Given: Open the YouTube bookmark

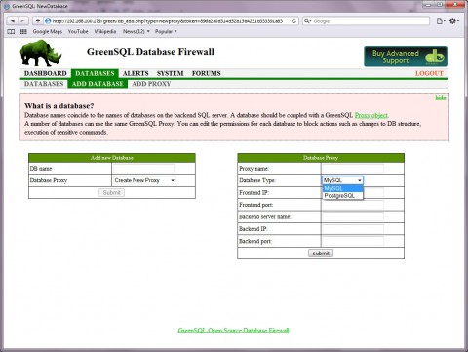Looking at the screenshot, I should [78, 31].
